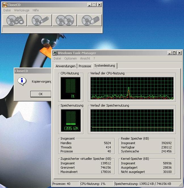Open the Optionen menu in Task-Manager
The height and width of the screenshot is (188, 184).
click(70, 58)
